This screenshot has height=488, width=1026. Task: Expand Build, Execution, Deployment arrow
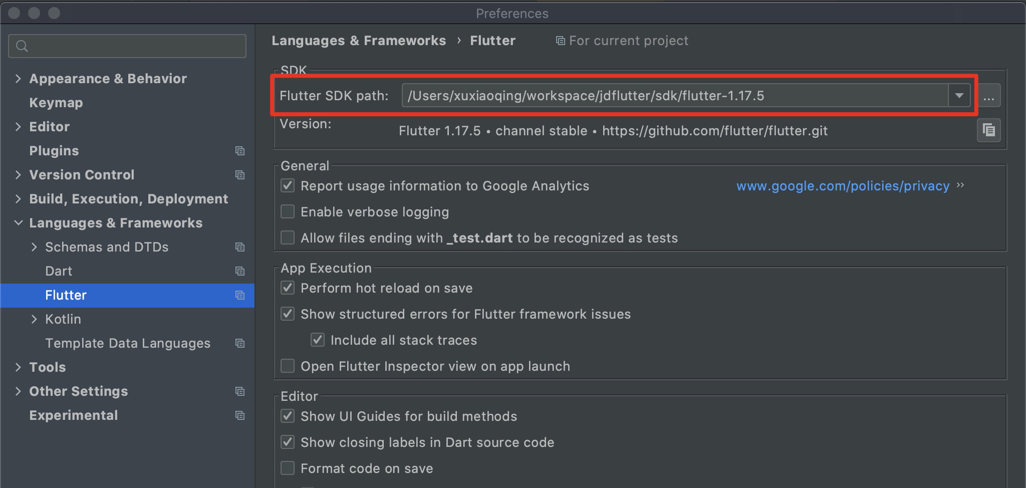18,199
